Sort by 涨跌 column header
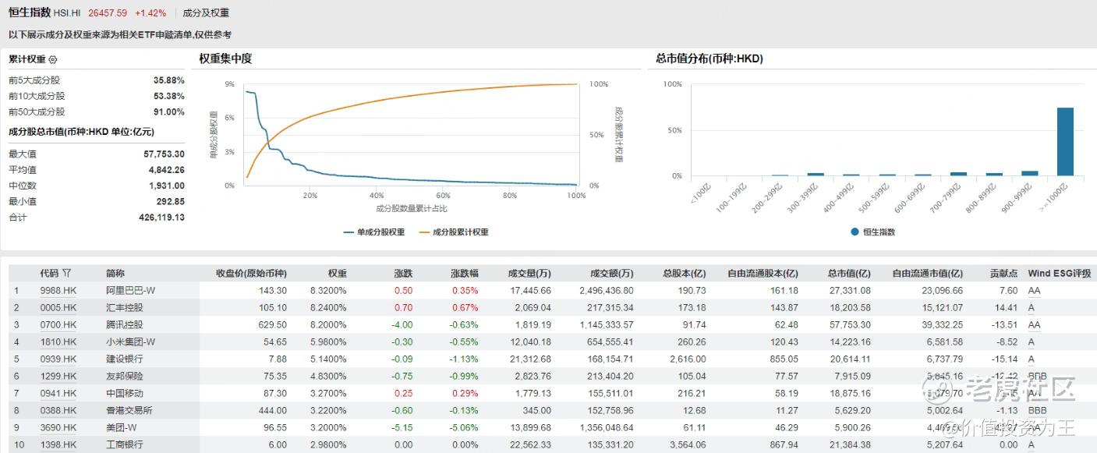Viewport: 1097px width, 453px height. tap(403, 273)
